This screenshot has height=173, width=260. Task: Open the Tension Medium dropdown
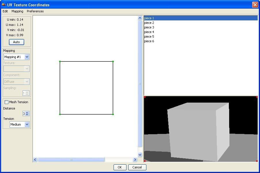pyautogui.click(x=19, y=124)
